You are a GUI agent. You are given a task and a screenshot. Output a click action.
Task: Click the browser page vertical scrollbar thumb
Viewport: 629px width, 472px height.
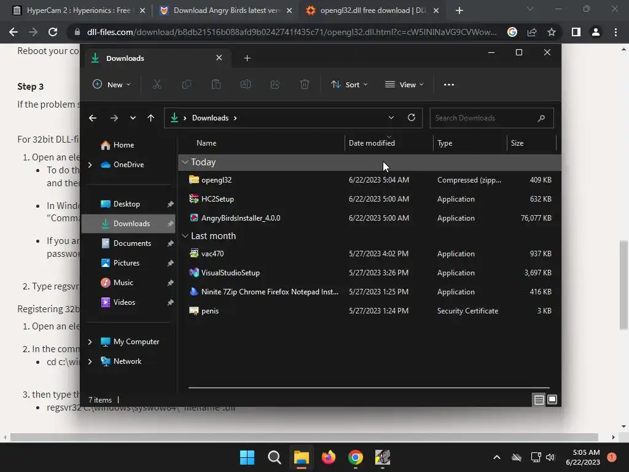click(x=623, y=285)
